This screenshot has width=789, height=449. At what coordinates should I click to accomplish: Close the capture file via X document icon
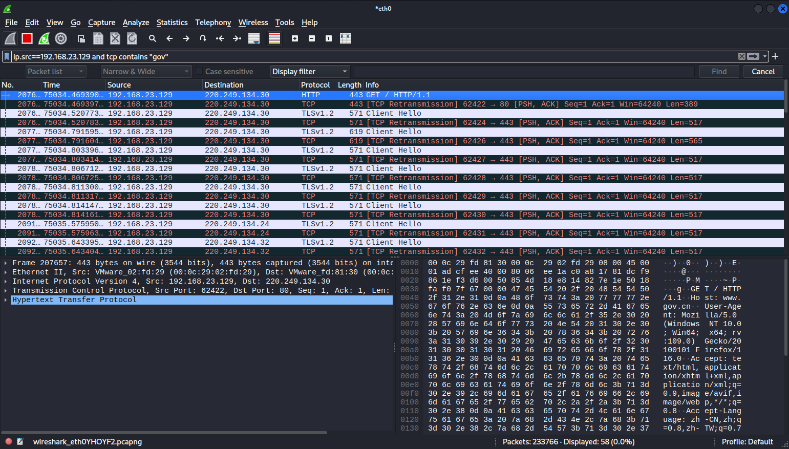click(x=115, y=38)
